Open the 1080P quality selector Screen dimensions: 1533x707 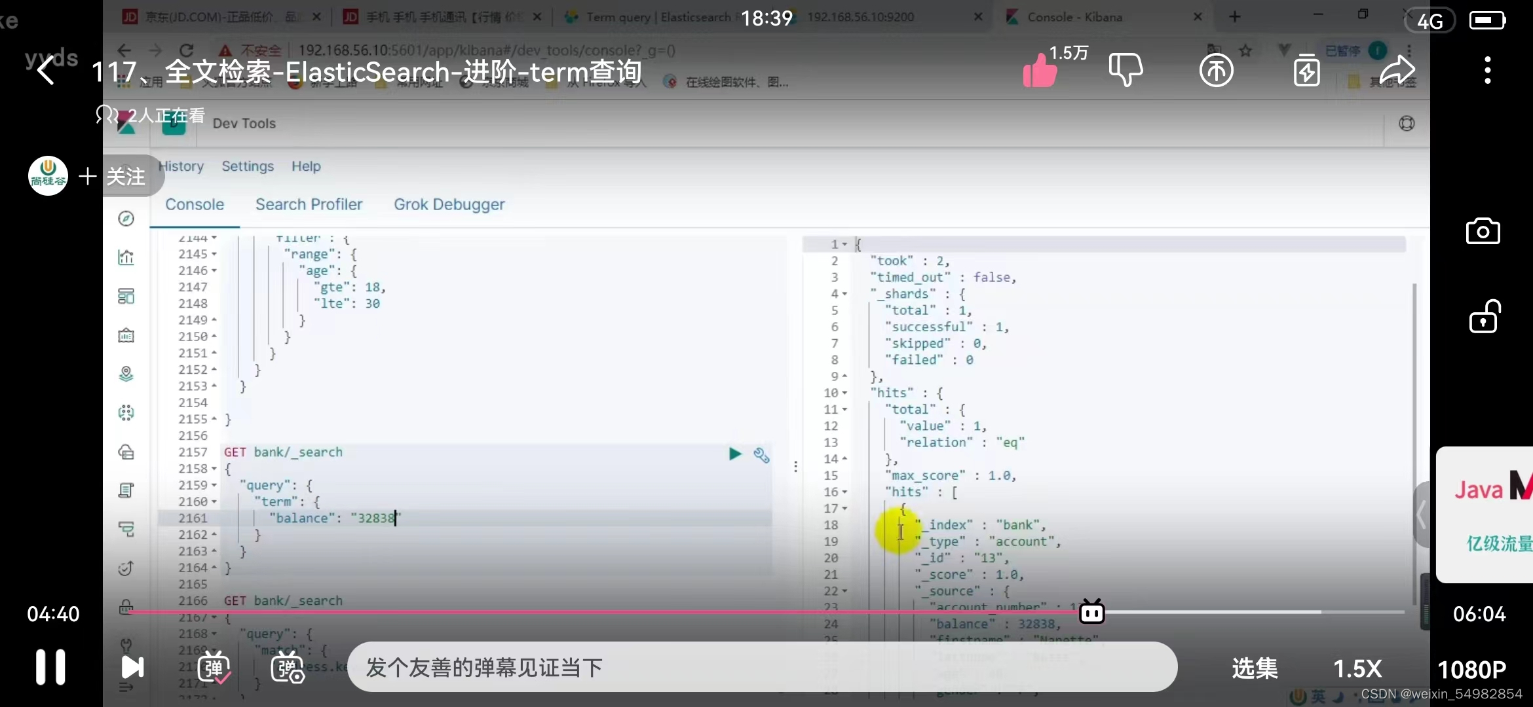click(x=1471, y=669)
